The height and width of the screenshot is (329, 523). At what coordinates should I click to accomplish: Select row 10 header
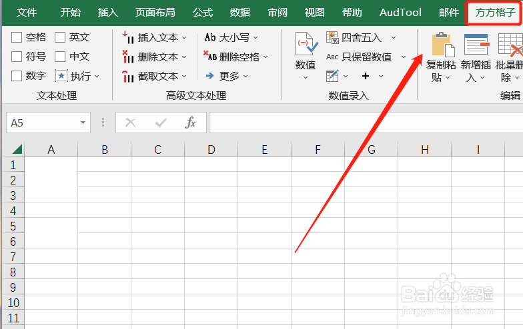[x=13, y=302]
